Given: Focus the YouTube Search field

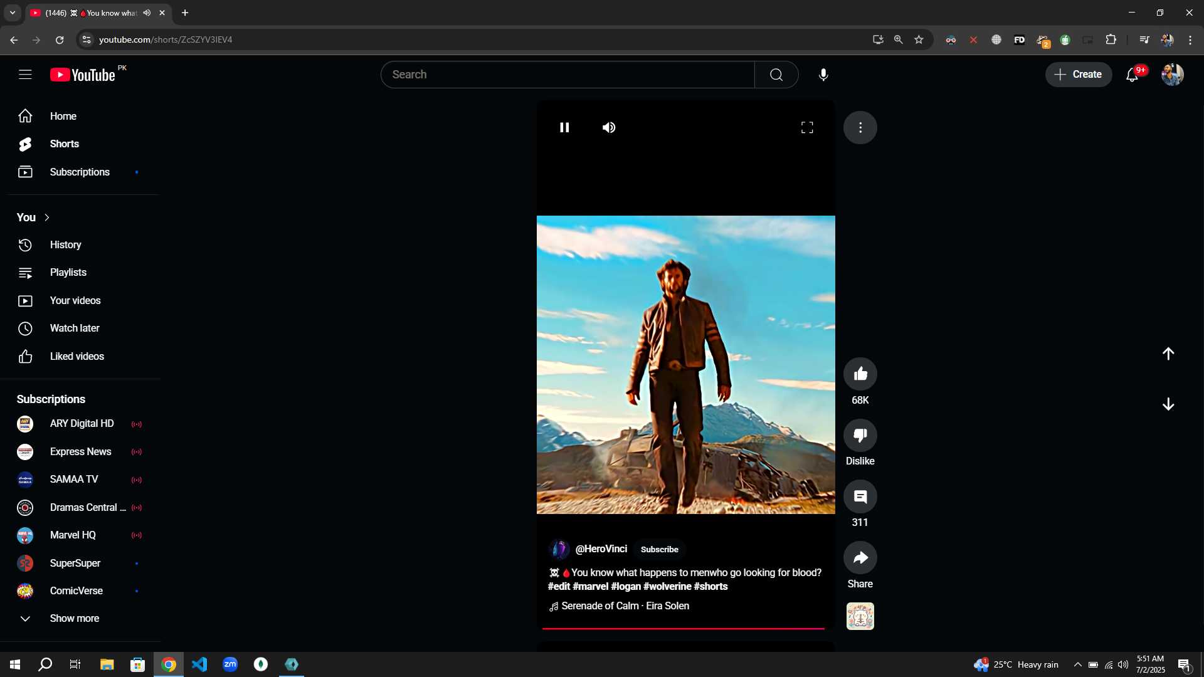Looking at the screenshot, I should pyautogui.click(x=568, y=75).
